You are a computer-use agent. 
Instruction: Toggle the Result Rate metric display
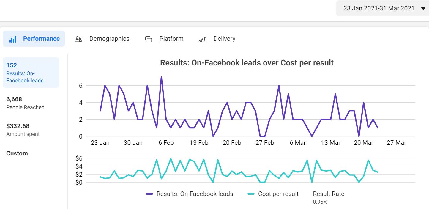(x=328, y=194)
